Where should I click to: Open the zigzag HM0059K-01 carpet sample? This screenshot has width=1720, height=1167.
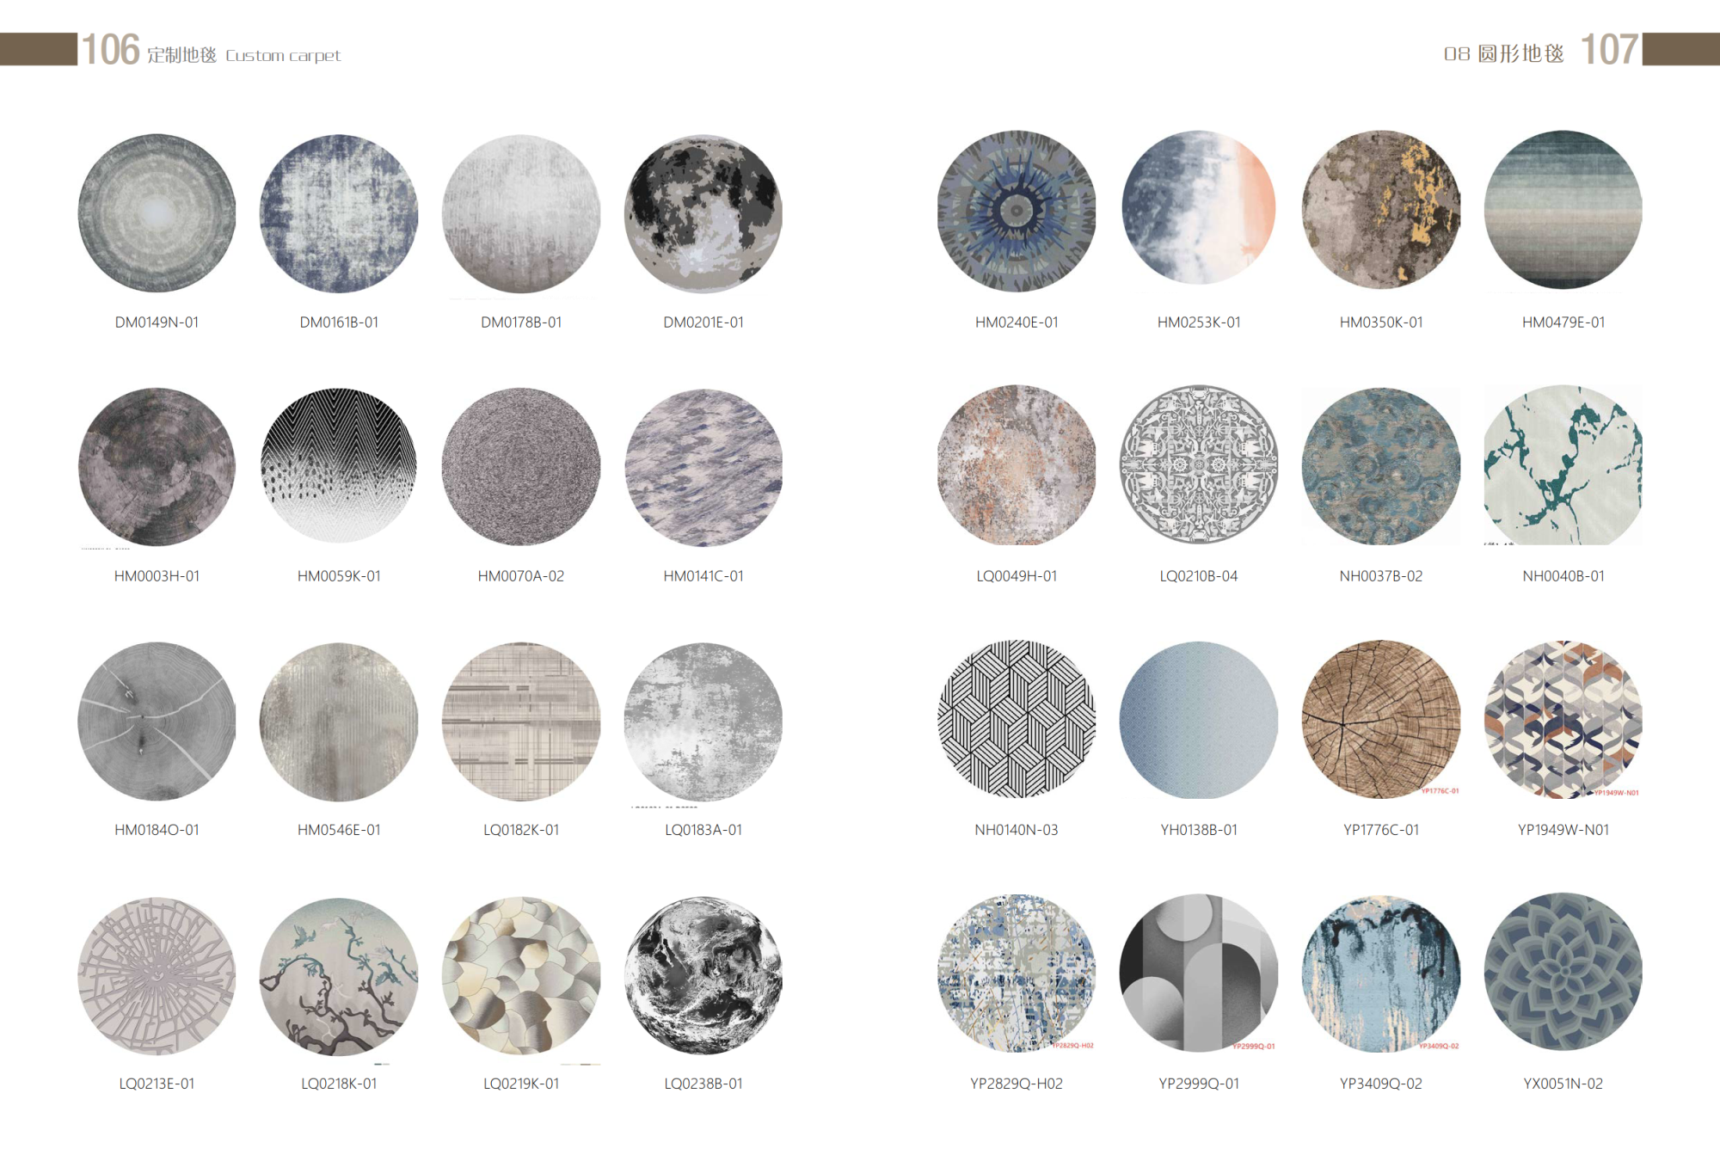339,465
